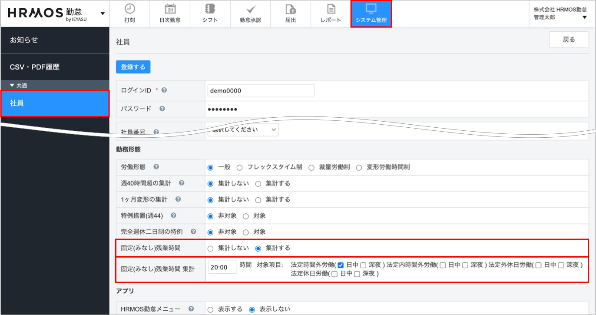Screen dimensions: 596x315
Task: Open the 打刻 clock icon
Action: [x=129, y=9]
